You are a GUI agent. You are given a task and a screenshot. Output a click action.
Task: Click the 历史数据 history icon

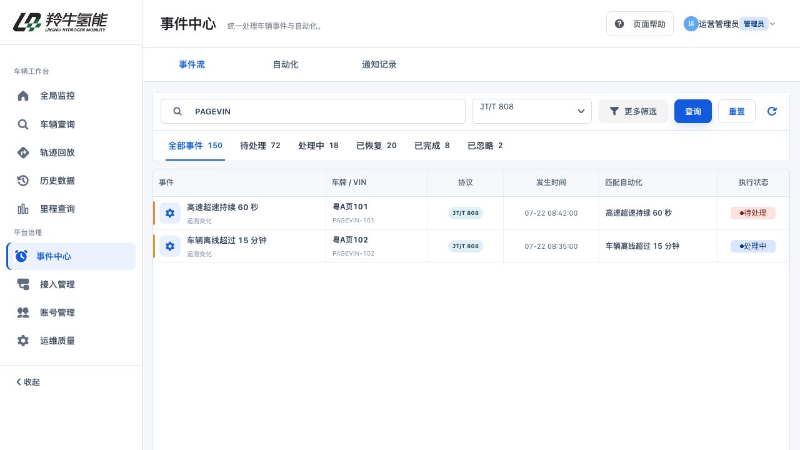[x=23, y=181]
